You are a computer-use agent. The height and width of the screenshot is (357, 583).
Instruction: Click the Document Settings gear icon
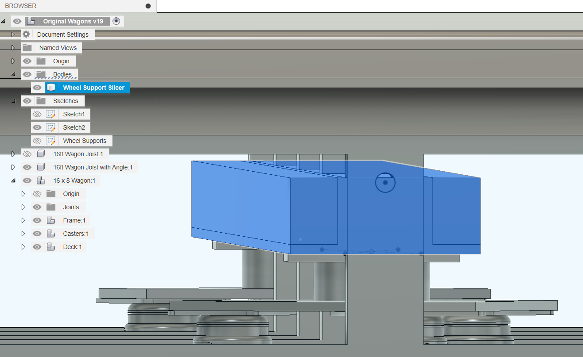(x=26, y=34)
